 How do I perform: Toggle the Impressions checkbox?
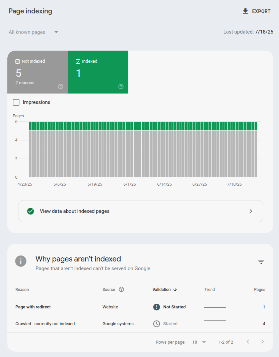[16, 102]
